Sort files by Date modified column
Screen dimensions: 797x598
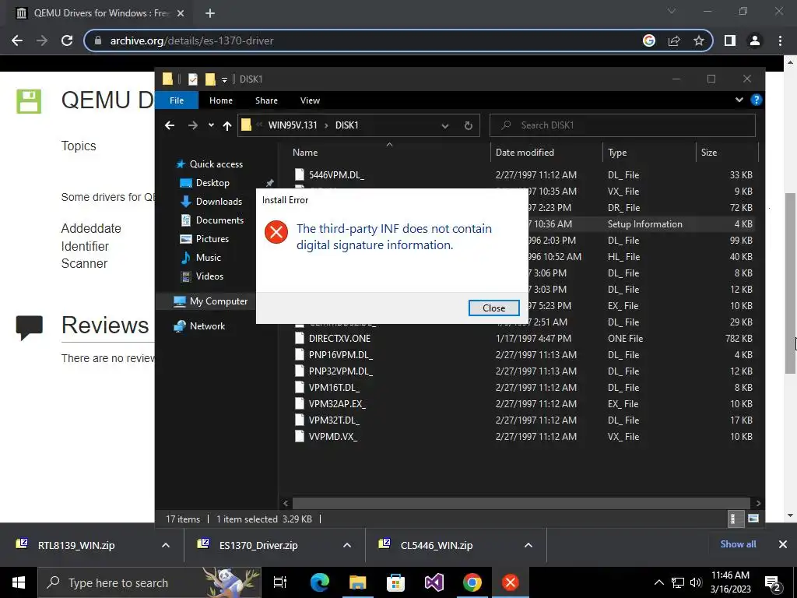click(525, 152)
